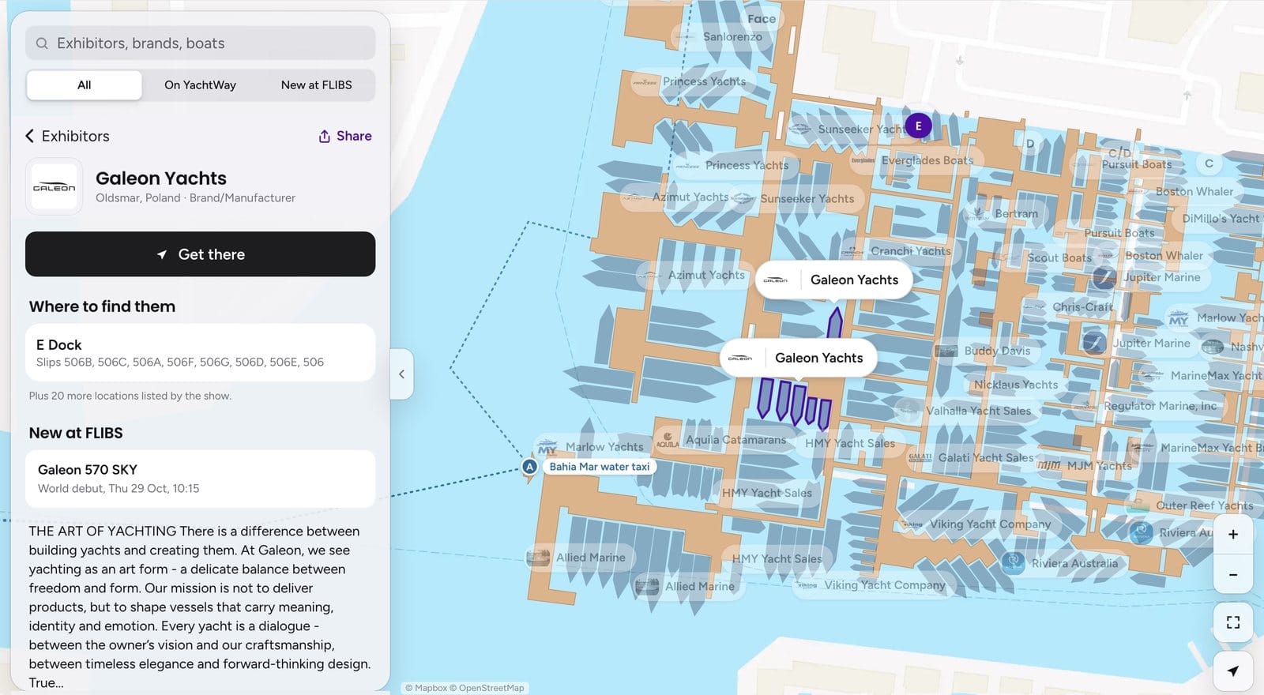Switch to the On YachtWay tab
Viewport: 1264px width, 695px height.
200,85
